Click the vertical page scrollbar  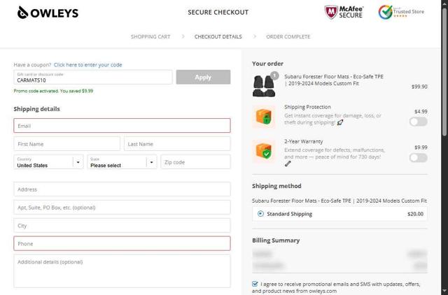[444, 71]
